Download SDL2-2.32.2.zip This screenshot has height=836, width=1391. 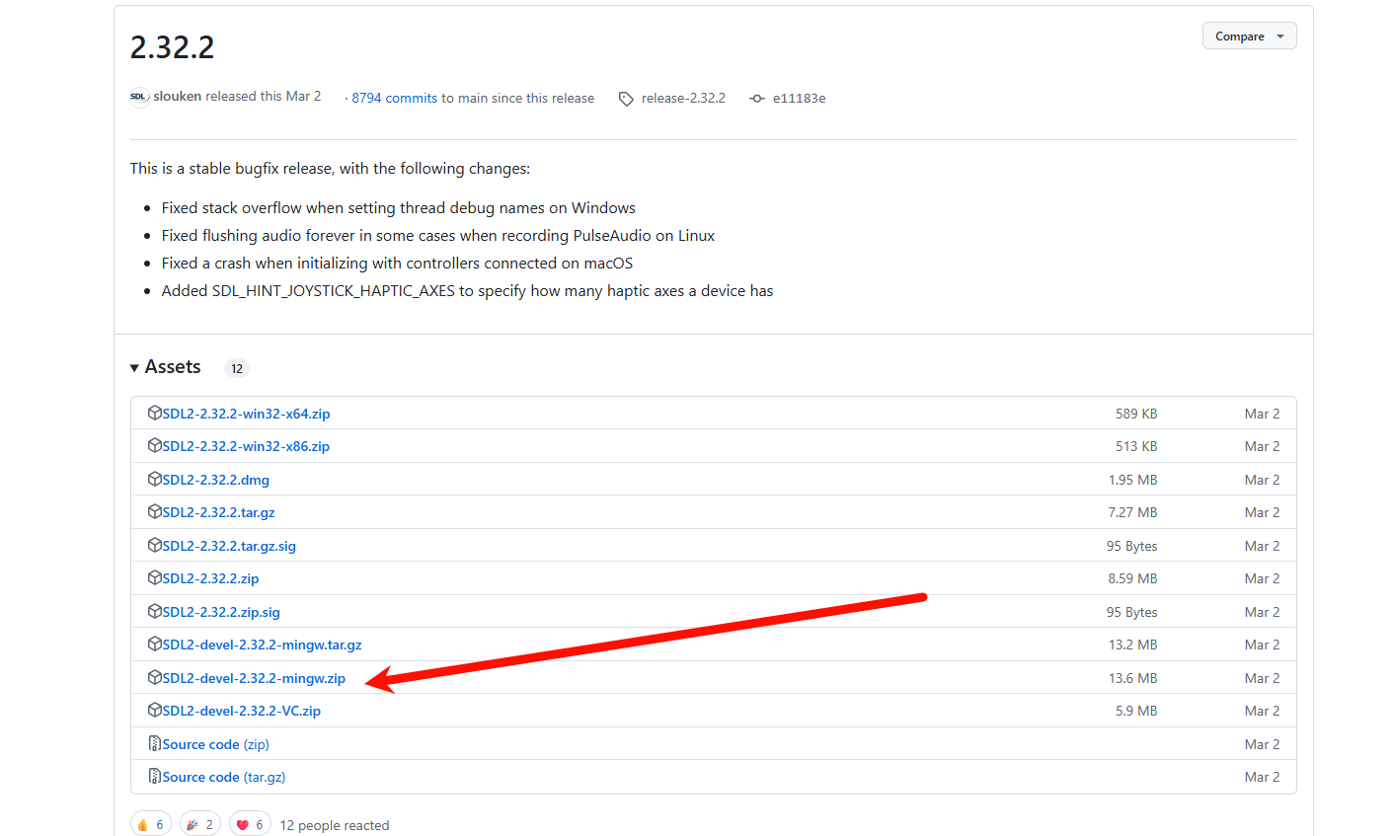[210, 578]
